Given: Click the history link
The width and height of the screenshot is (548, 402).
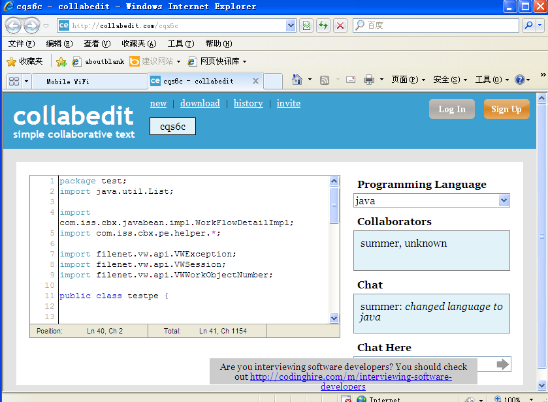Looking at the screenshot, I should pos(248,103).
